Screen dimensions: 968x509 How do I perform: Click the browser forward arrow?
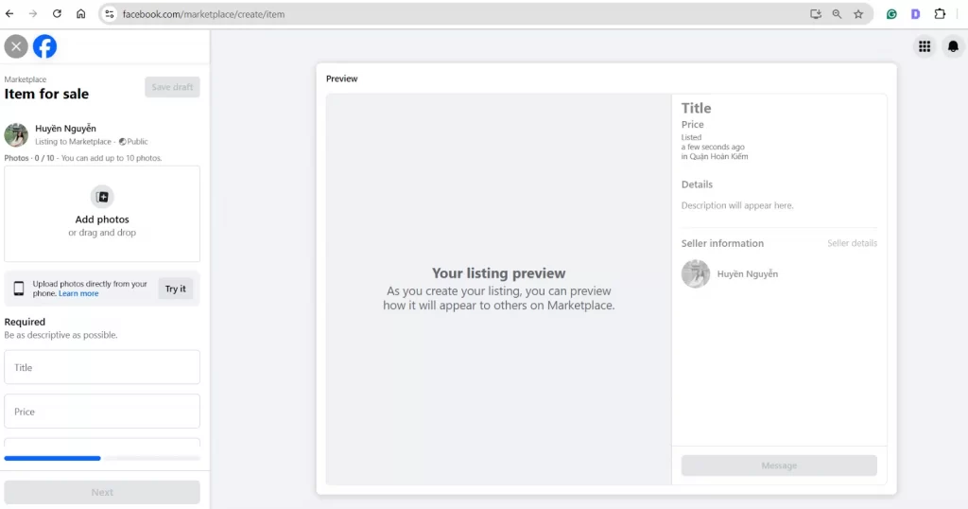[x=33, y=13]
